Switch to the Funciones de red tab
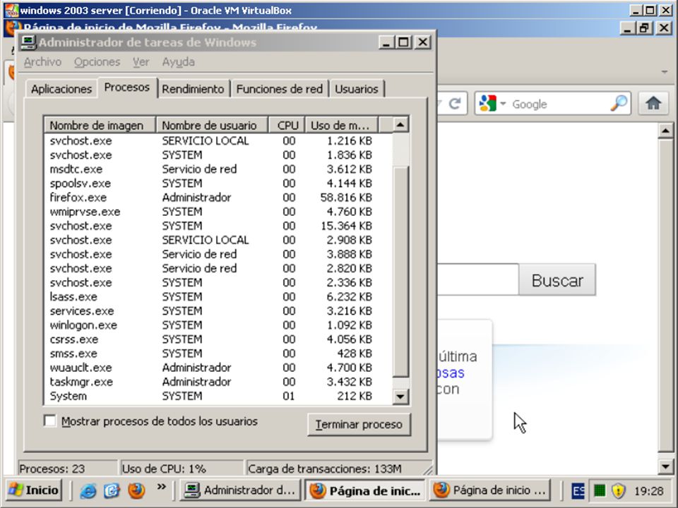 (280, 89)
